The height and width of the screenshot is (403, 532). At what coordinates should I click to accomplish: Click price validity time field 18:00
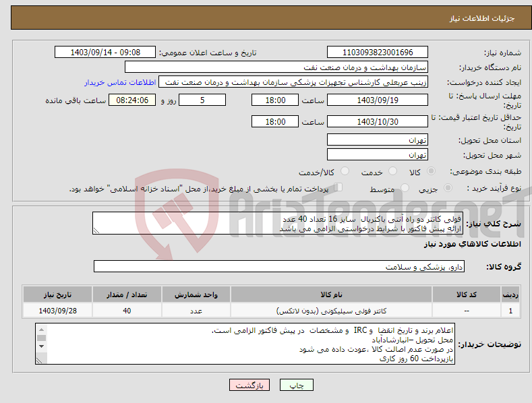pyautogui.click(x=275, y=121)
